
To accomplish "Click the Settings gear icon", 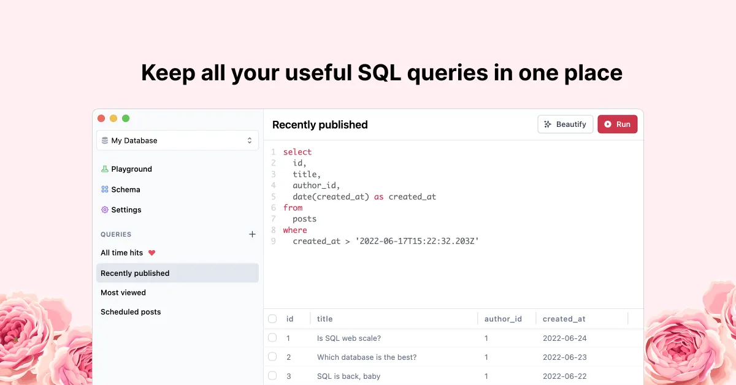I will pyautogui.click(x=105, y=210).
